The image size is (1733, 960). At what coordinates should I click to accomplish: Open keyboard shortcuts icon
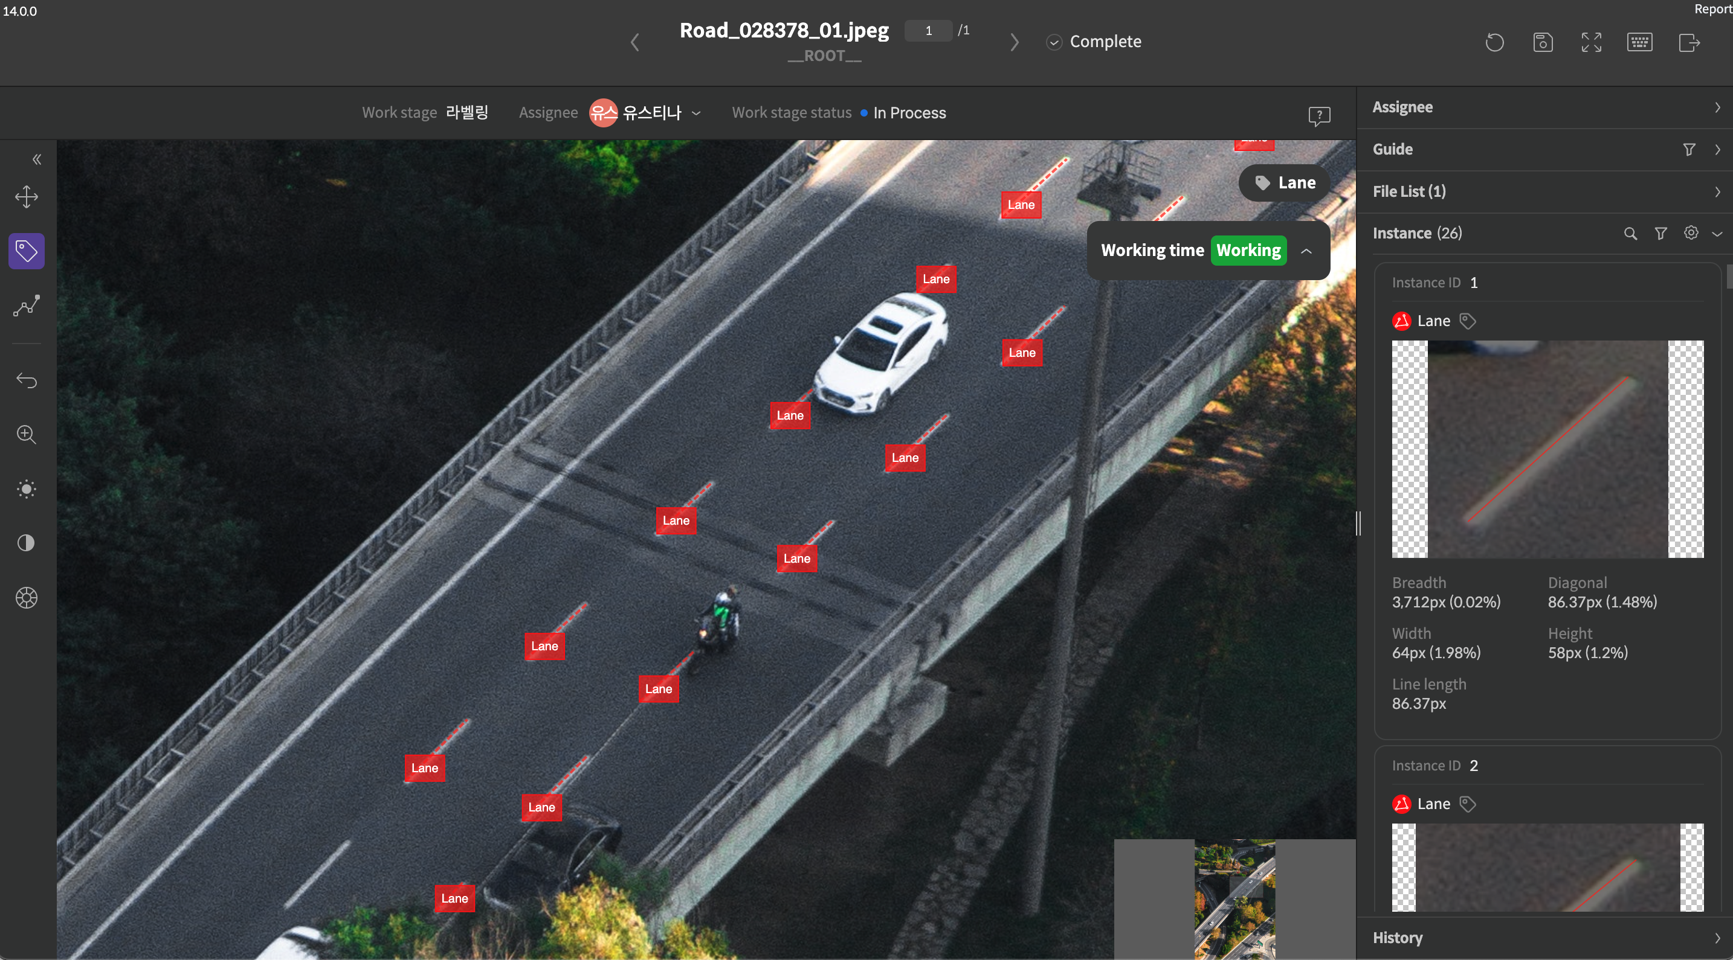tap(1639, 42)
